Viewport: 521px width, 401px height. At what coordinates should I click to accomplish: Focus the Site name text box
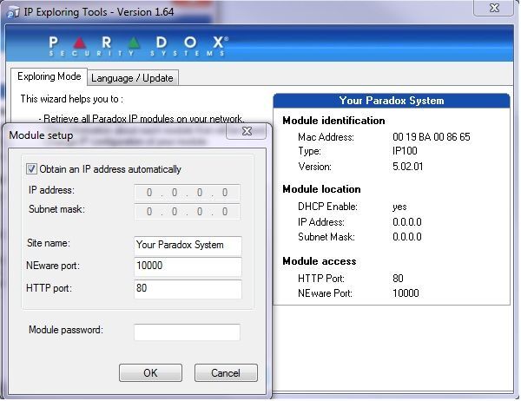point(188,245)
